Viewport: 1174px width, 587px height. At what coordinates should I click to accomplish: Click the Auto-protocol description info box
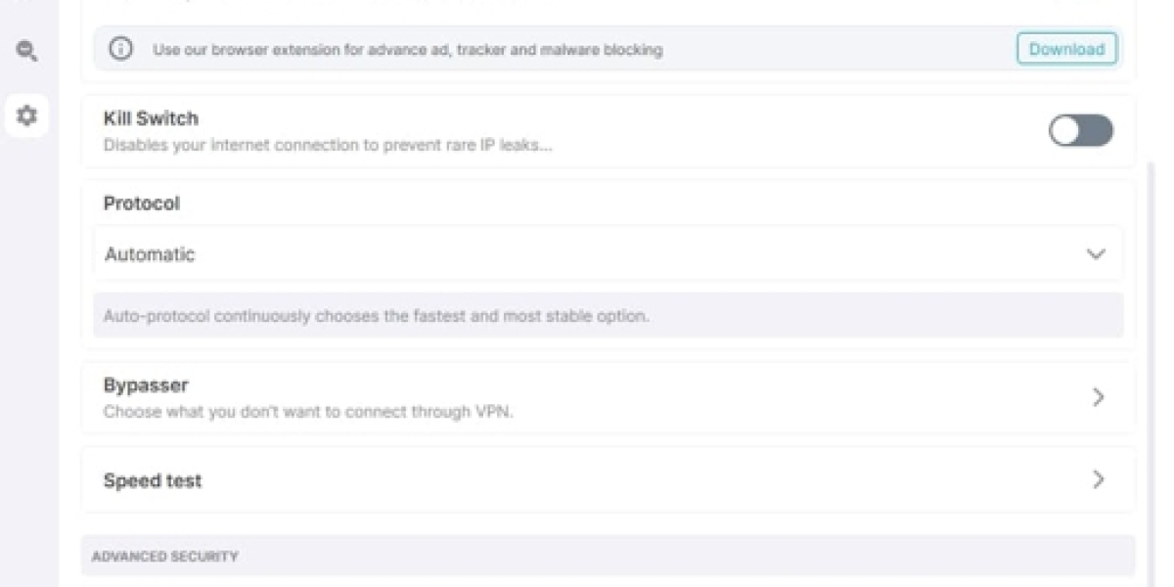pos(608,316)
